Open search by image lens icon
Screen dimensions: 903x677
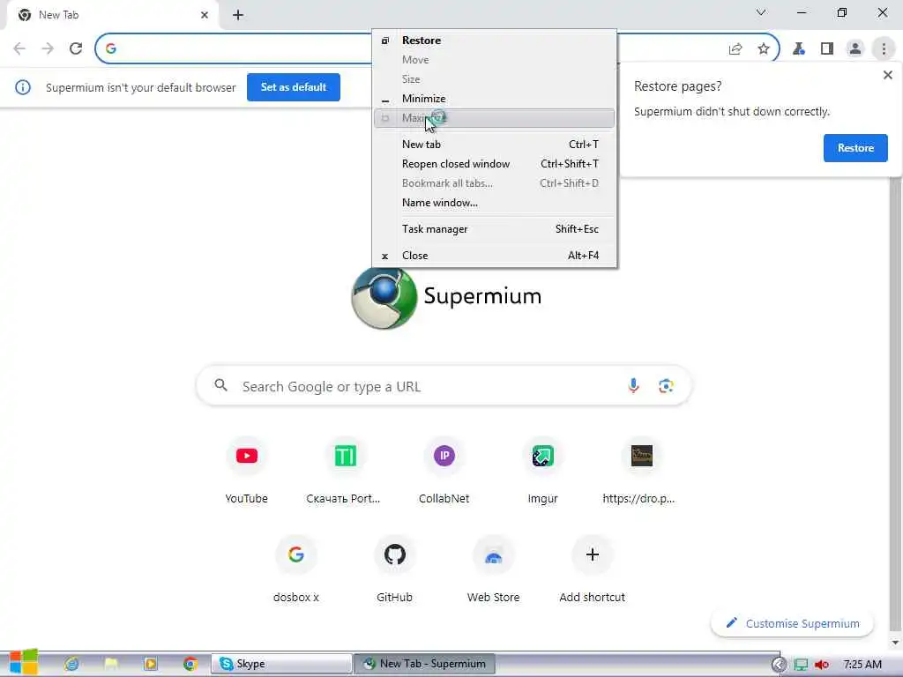pos(666,386)
